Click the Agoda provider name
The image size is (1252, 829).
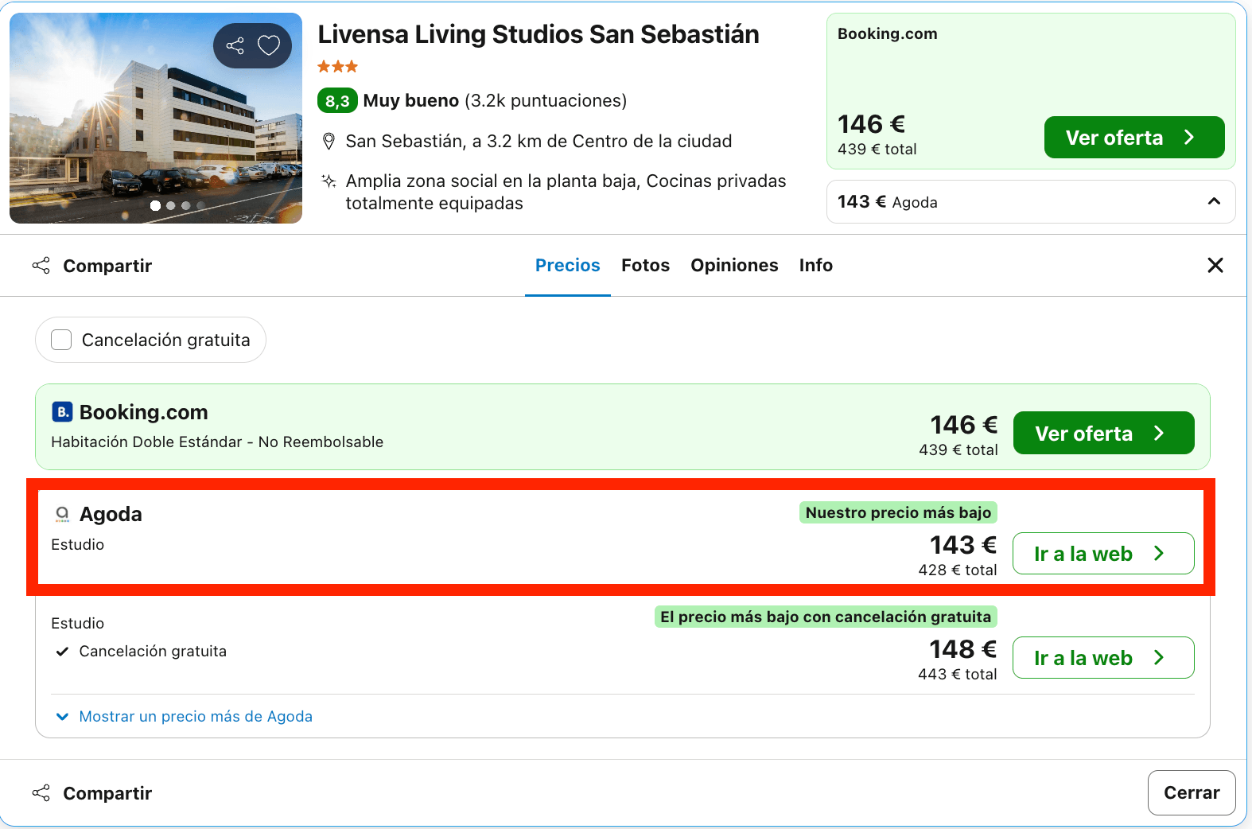111,514
